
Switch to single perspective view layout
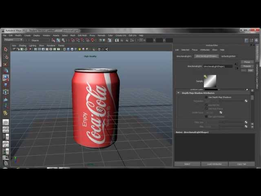pyautogui.click(x=6, y=122)
